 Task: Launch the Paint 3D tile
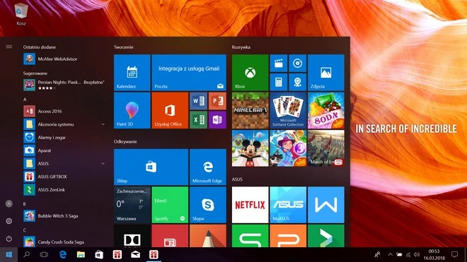tap(132, 110)
